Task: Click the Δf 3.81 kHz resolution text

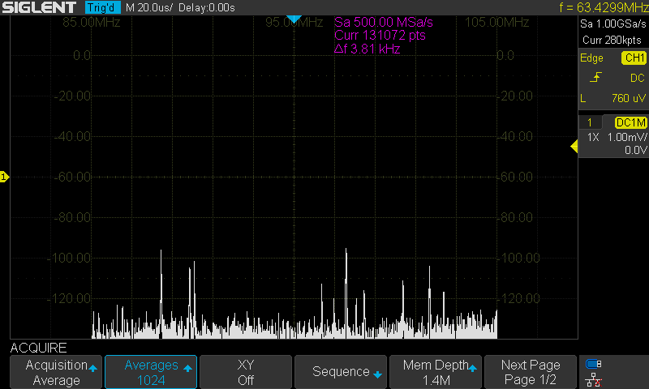Action: (367, 49)
